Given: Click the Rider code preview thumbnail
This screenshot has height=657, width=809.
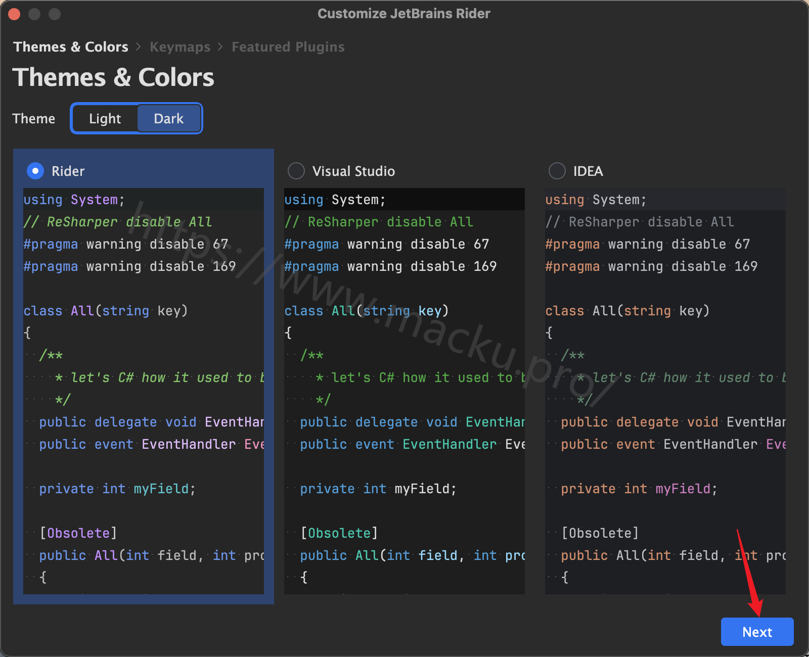Looking at the screenshot, I should tap(144, 391).
